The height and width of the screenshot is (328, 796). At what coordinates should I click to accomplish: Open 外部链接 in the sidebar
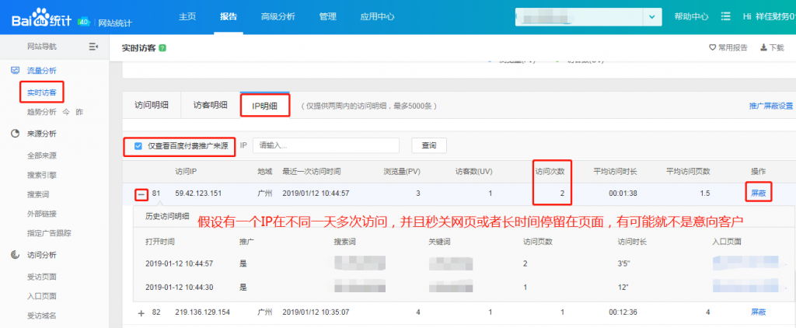[x=42, y=214]
